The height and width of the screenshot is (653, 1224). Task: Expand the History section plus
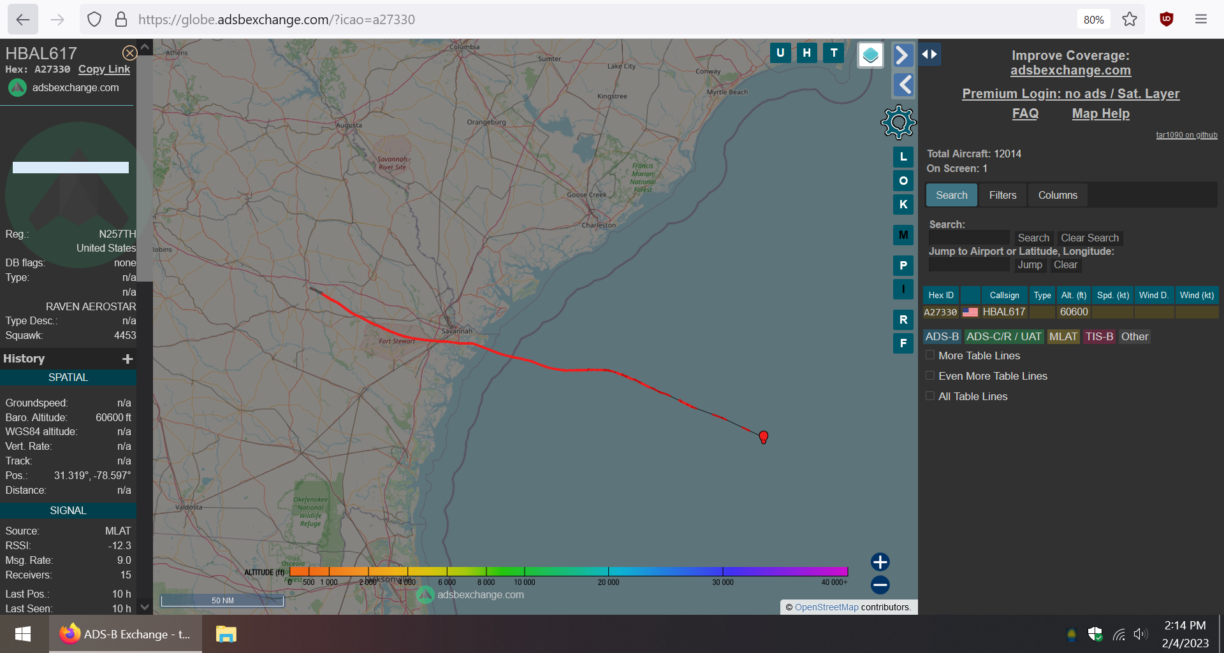click(x=127, y=359)
